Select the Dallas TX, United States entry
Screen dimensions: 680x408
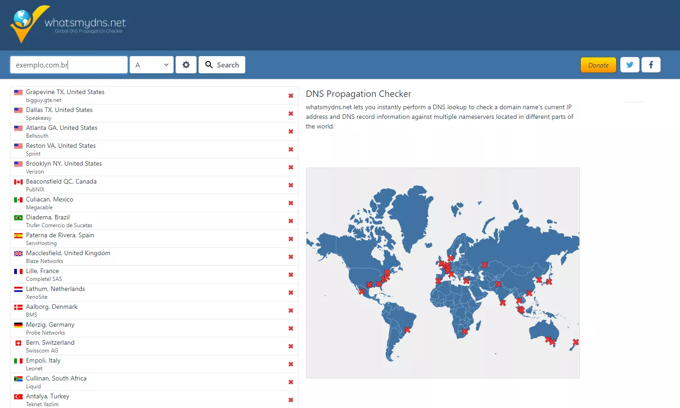click(x=154, y=113)
